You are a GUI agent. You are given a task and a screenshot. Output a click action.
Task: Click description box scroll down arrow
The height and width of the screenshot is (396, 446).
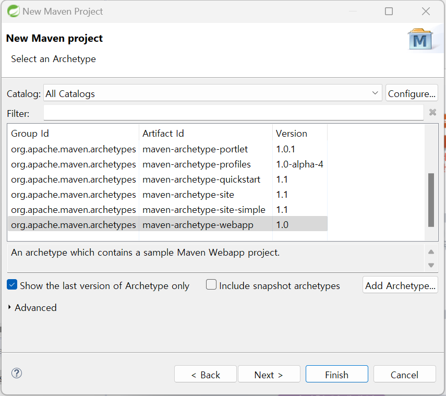[x=431, y=265]
